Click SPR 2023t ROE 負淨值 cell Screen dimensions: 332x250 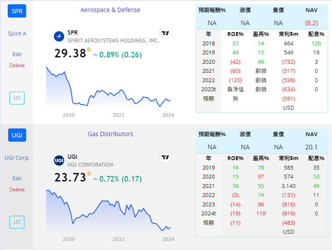(235, 89)
